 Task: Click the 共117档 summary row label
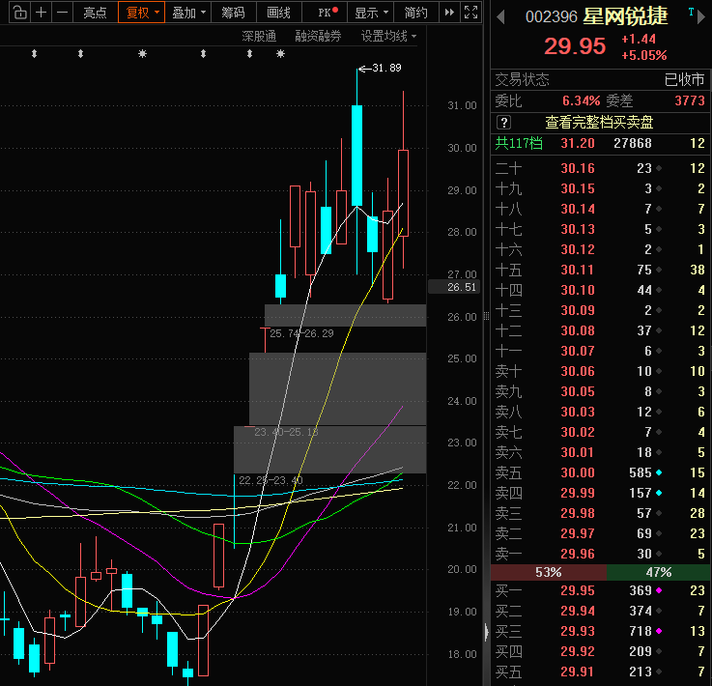tap(519, 143)
